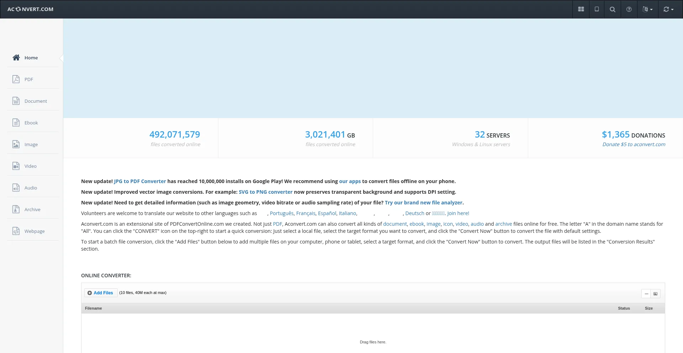Click the 'Drag files here.' drop area
Screen dimensions: 683x353
pyautogui.click(x=373, y=342)
